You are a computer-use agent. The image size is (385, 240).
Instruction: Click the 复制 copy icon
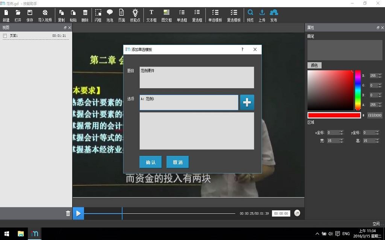(61, 15)
